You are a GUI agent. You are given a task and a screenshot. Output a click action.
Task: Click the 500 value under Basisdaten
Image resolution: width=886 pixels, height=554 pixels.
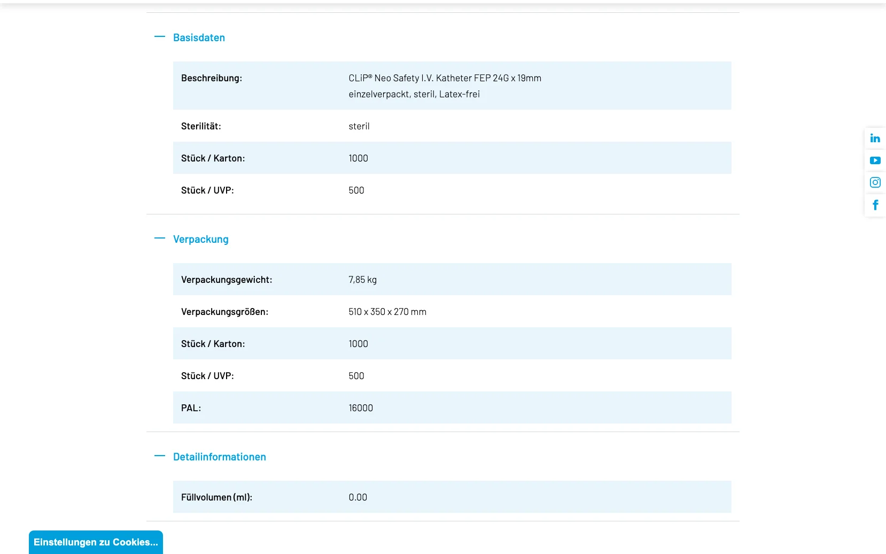356,190
